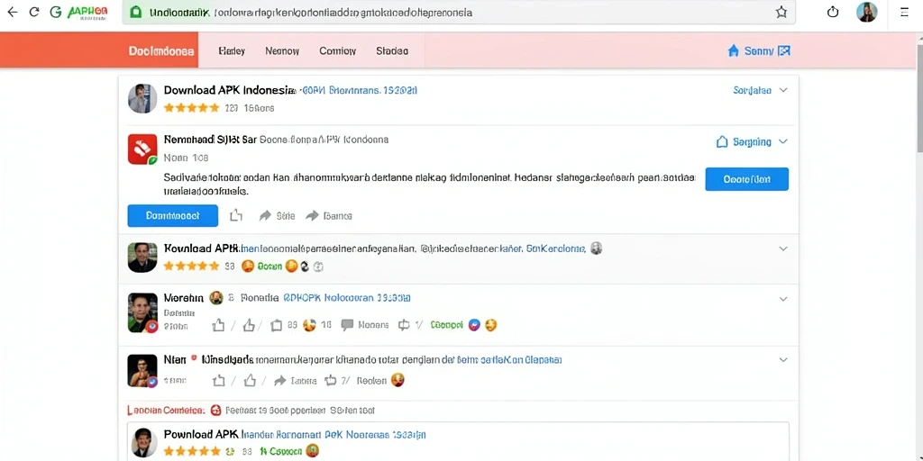Click the first thumbs-up in Morehin row
The width and height of the screenshot is (923, 461).
pos(218,324)
